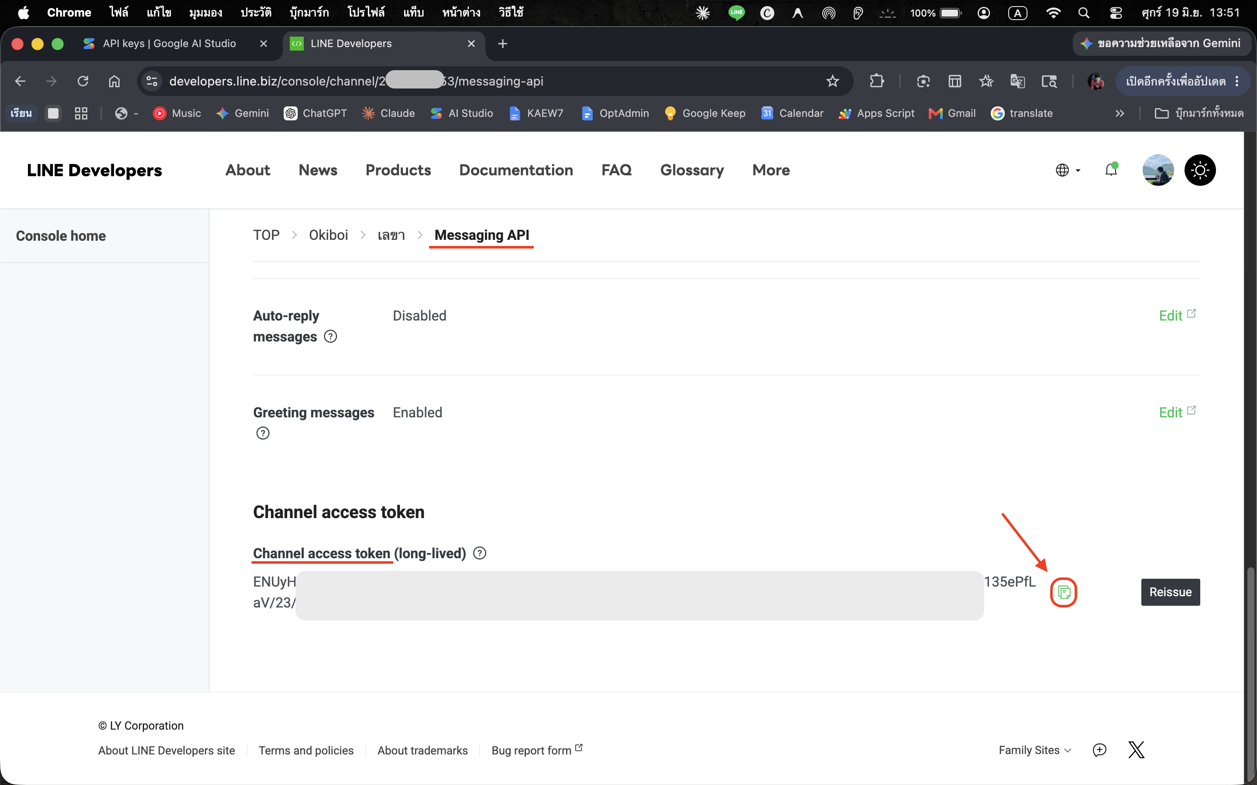This screenshot has height=785, width=1257.
Task: Show the hidden bookmarks overflow chevron
Action: (x=1120, y=113)
